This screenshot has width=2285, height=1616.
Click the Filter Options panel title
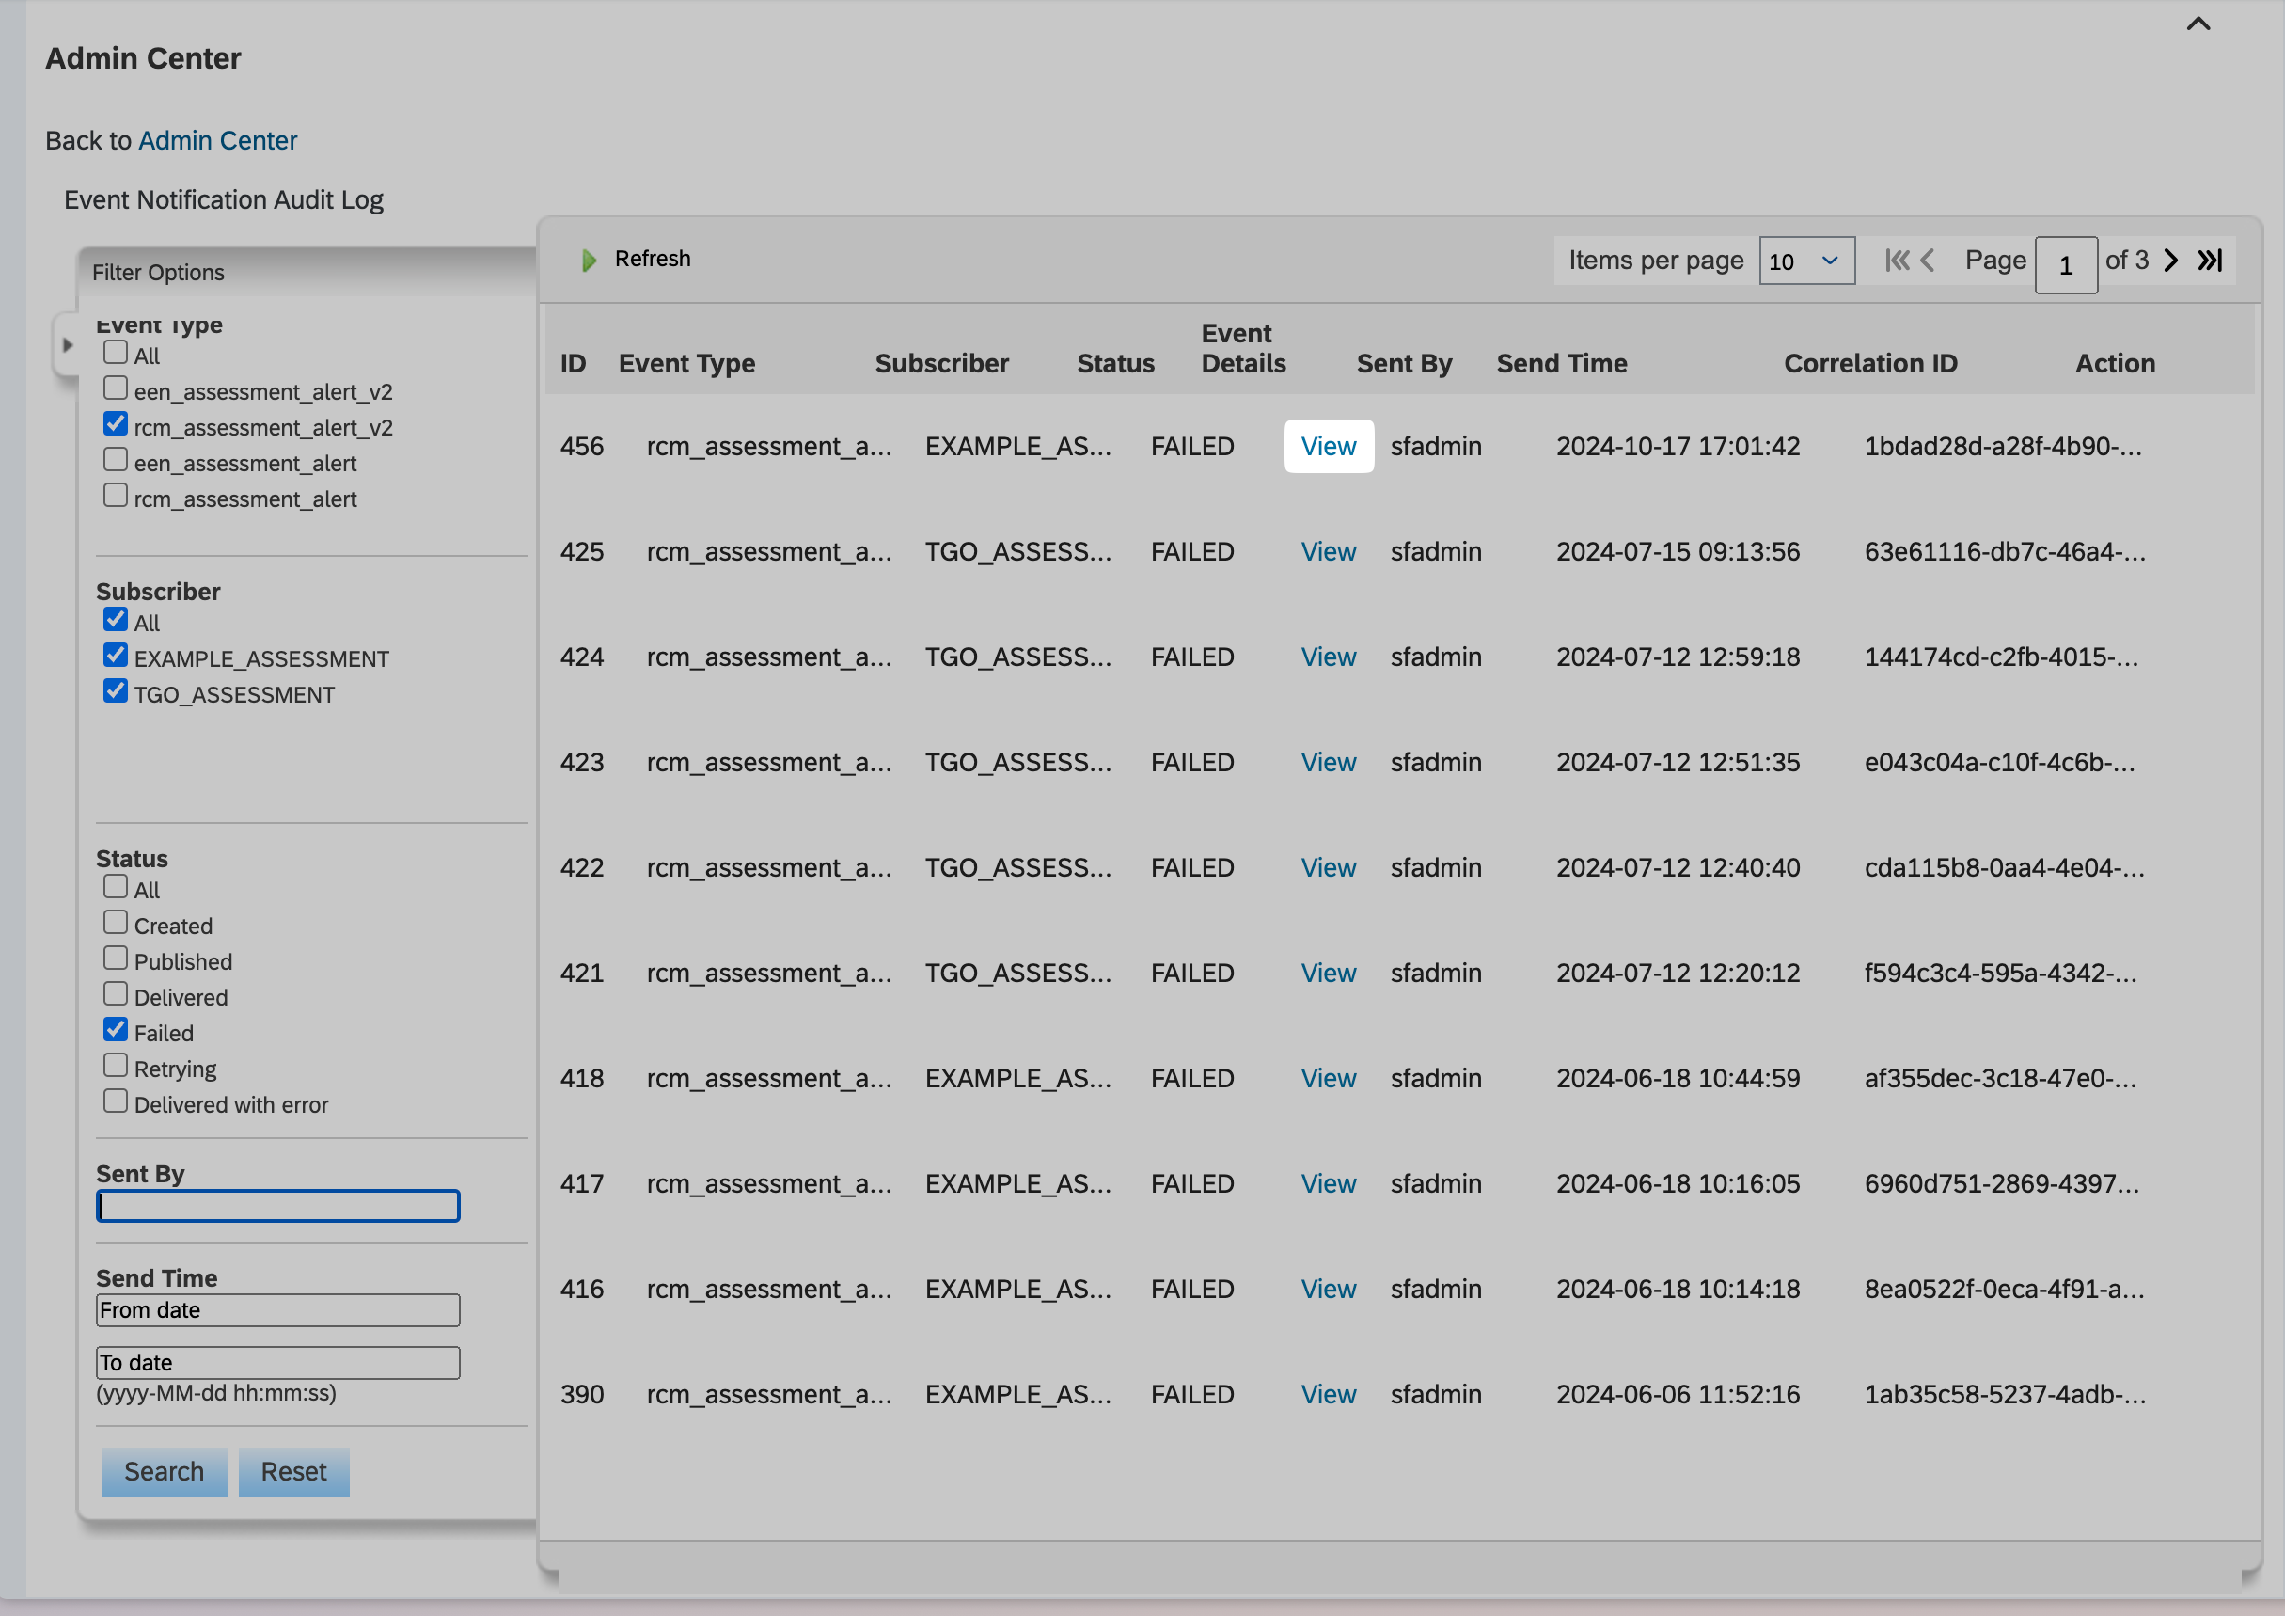click(158, 273)
